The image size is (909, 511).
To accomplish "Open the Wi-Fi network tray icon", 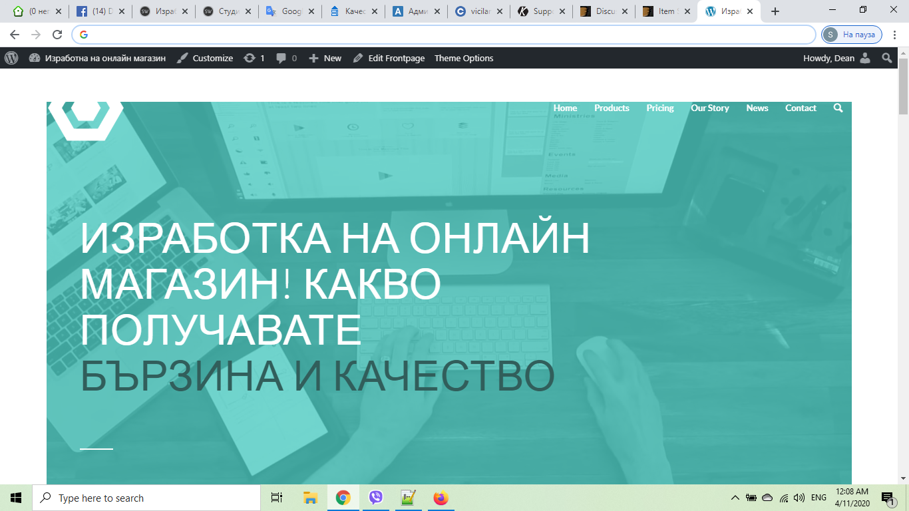I will tap(784, 498).
